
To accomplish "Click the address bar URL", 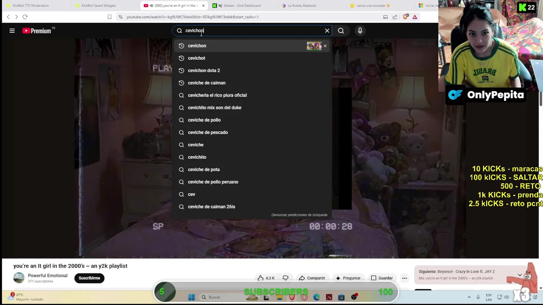I will [193, 17].
